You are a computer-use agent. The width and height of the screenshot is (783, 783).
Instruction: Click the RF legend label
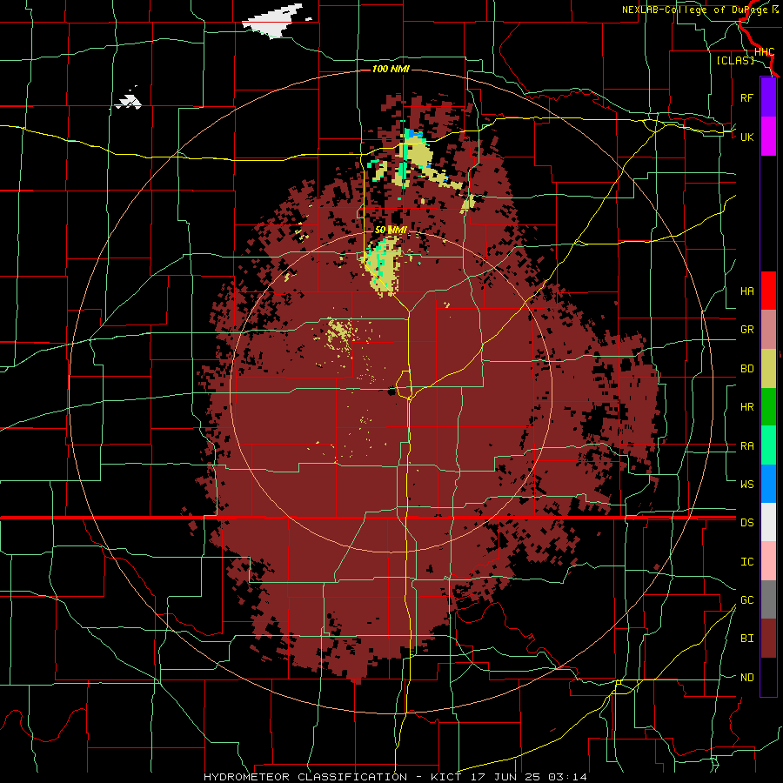(746, 97)
